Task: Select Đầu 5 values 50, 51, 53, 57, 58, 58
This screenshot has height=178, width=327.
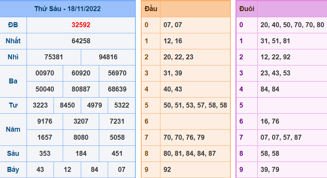Action: 195,105
